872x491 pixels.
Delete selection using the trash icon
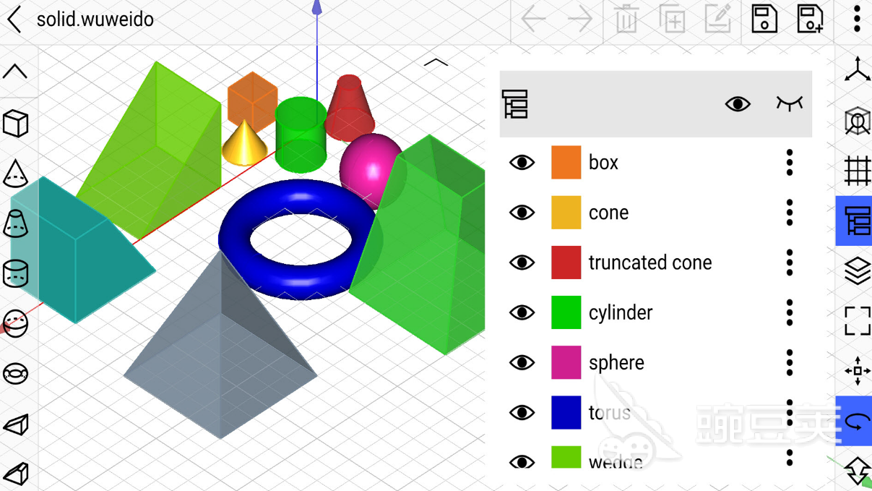[x=626, y=19]
